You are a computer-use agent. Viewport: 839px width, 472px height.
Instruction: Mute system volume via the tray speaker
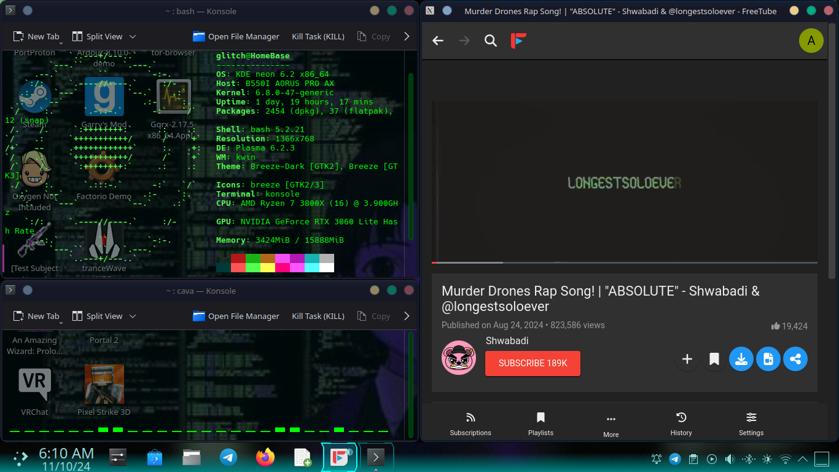[730, 458]
